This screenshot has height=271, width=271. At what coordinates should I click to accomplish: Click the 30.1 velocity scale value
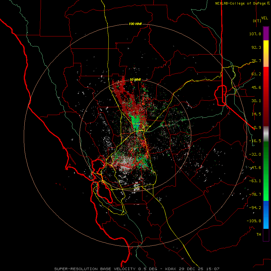256,101
